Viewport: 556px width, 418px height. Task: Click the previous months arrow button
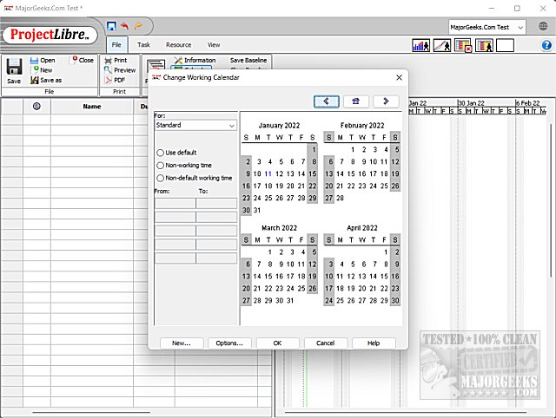[x=327, y=101]
